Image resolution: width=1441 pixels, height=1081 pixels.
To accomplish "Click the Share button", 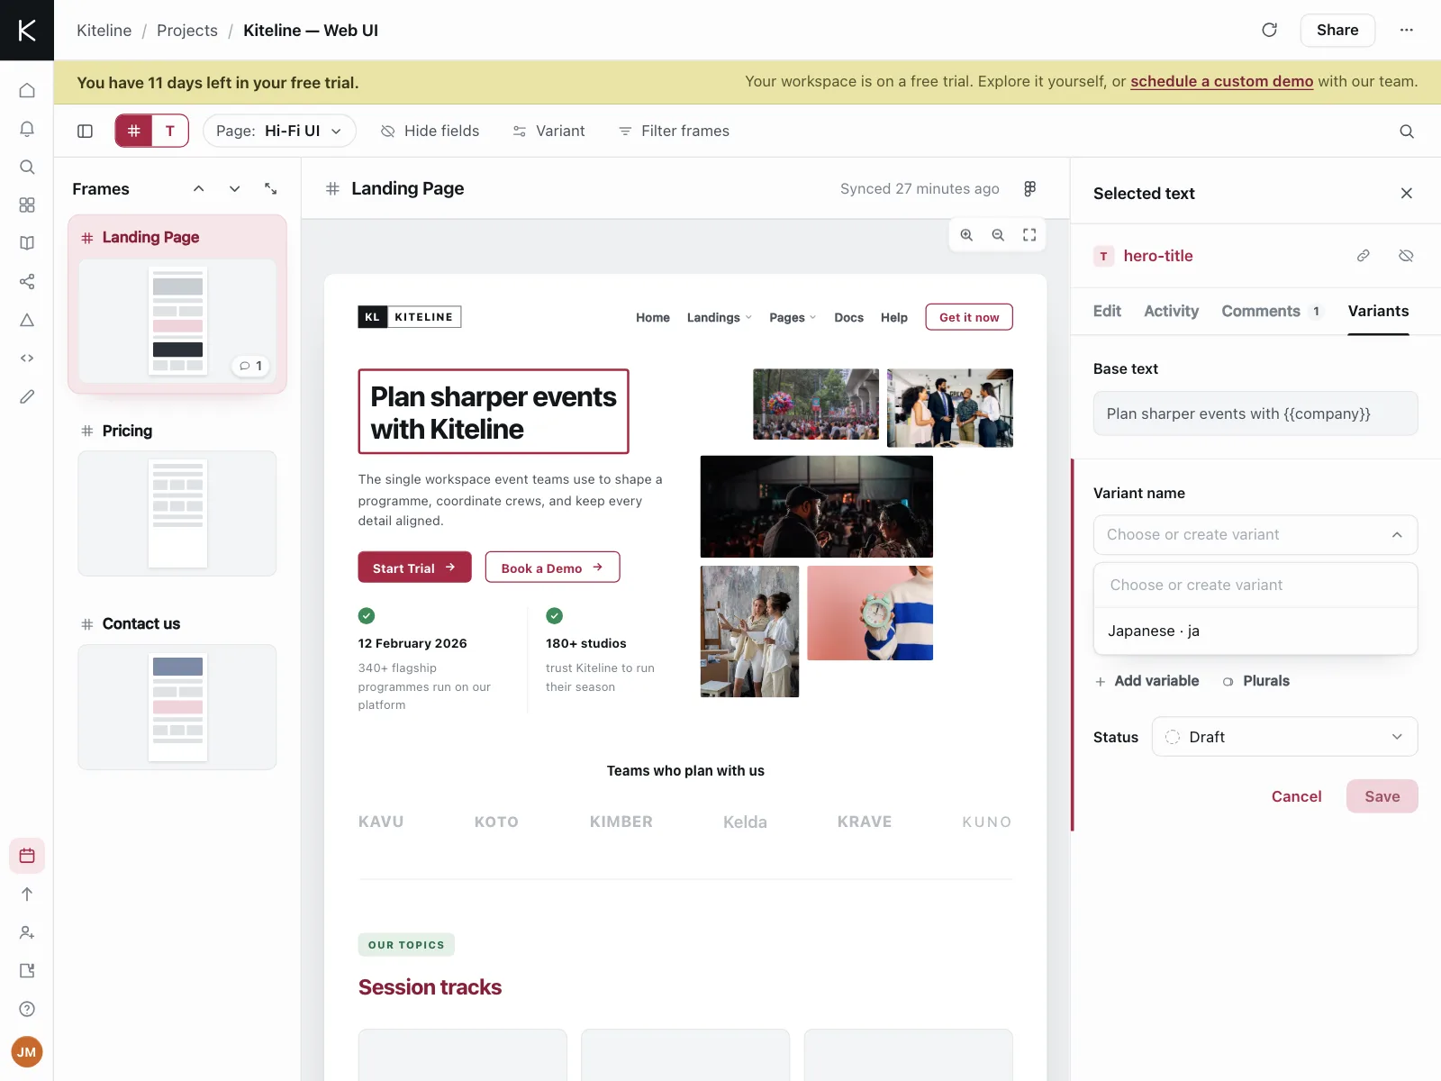I will click(x=1337, y=30).
